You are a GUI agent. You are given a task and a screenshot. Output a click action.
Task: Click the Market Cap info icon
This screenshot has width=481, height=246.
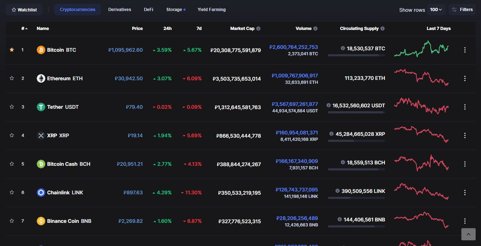click(x=258, y=29)
